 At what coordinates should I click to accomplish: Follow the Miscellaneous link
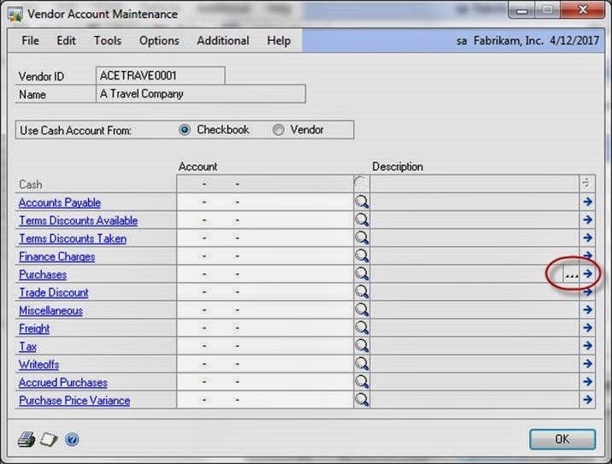[50, 310]
